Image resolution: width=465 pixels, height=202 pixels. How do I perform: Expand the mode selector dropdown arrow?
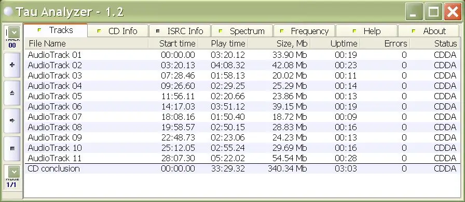[13, 172]
